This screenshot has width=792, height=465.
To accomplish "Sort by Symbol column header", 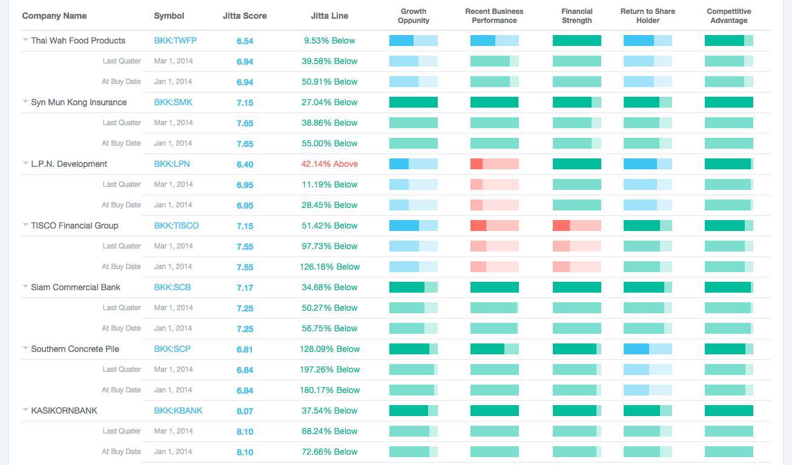I will point(169,16).
